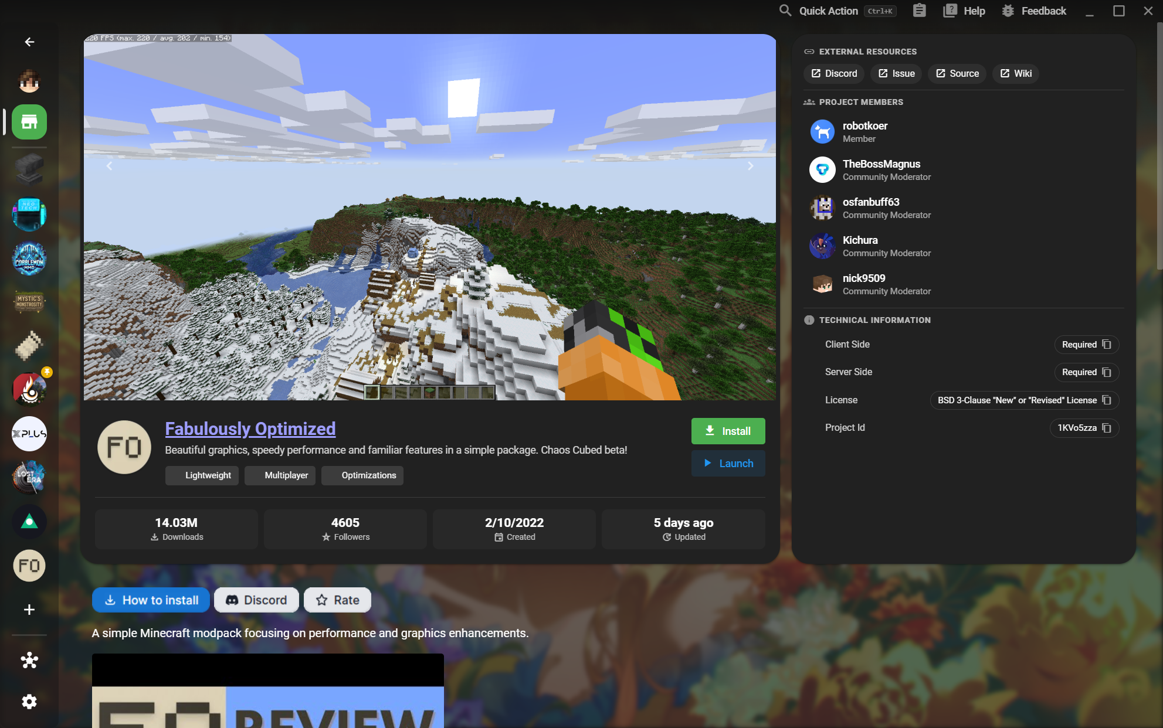Select the Lightweight tag
Viewport: 1163px width, 728px height.
pyautogui.click(x=202, y=475)
